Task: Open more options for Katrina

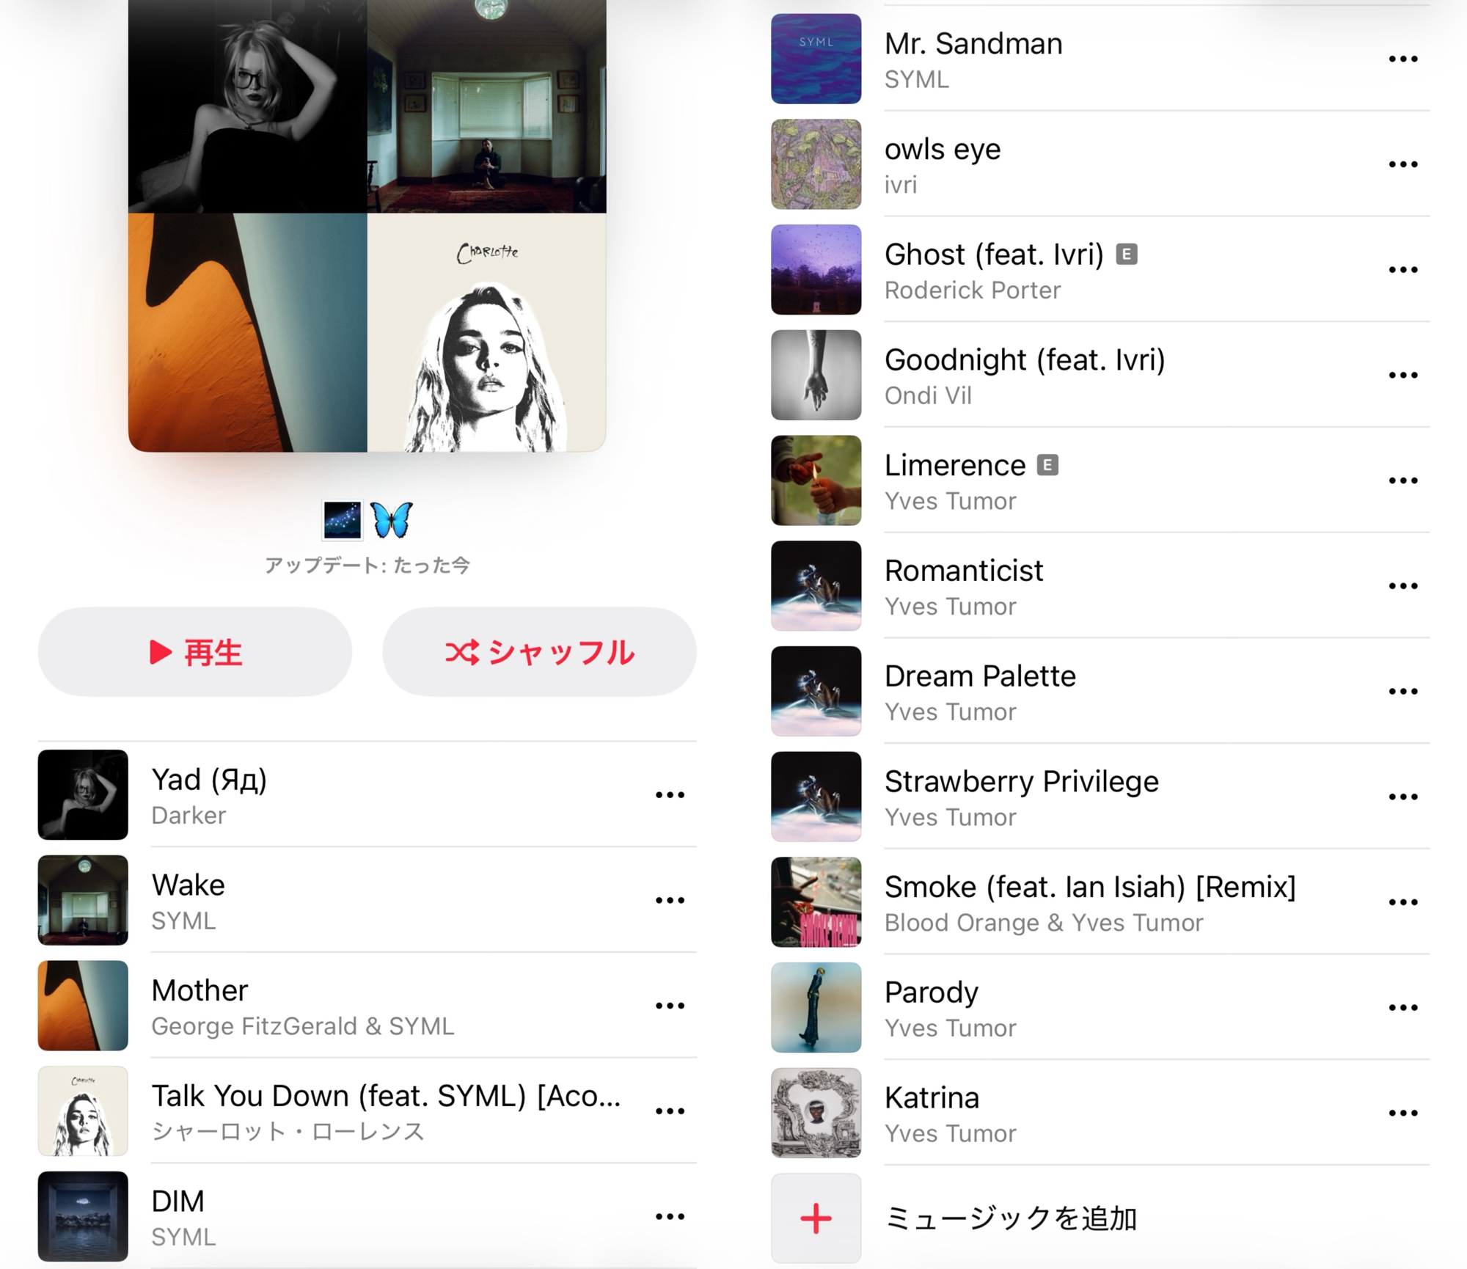Action: [1402, 1113]
